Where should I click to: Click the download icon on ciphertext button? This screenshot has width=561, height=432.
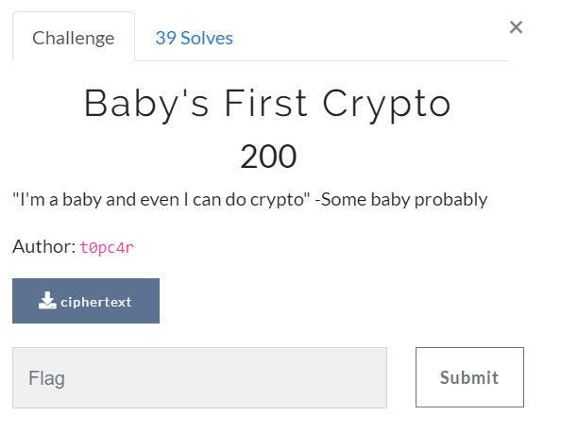tap(47, 301)
